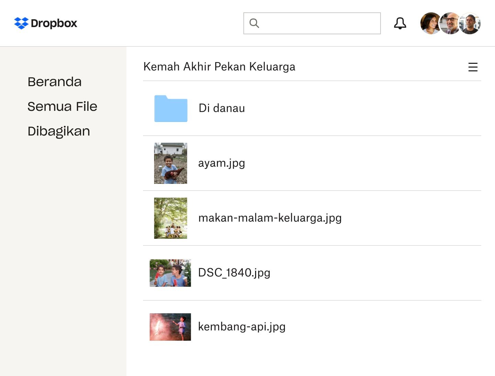Click the kembang-api.jpg thumbnail

[170, 327]
